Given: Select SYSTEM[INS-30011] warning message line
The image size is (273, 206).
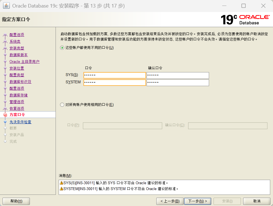Looking at the screenshot, I should coord(119,189).
